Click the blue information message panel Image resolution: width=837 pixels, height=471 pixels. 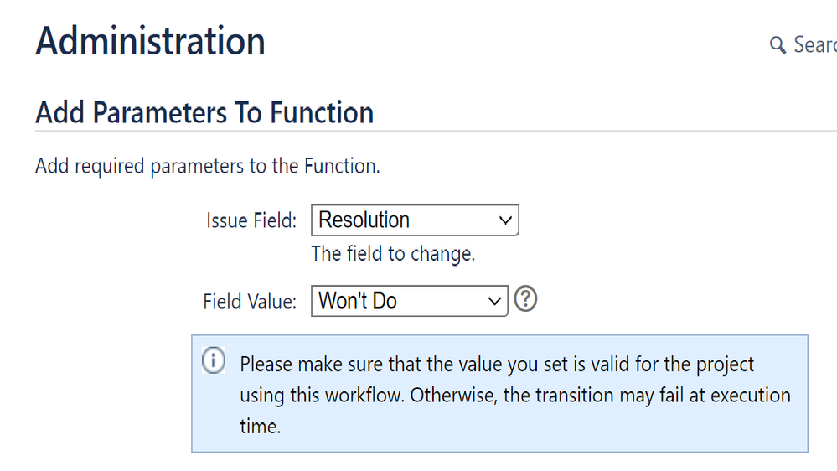click(499, 394)
